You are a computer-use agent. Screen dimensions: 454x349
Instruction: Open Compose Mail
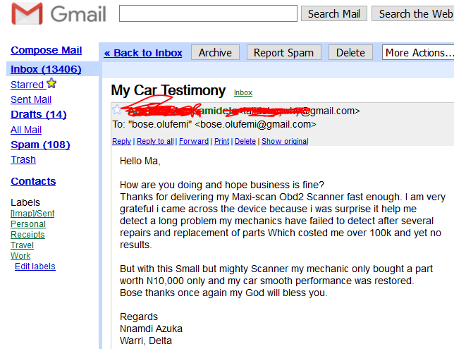[46, 50]
